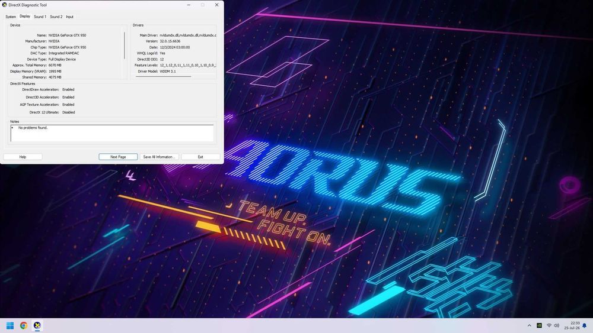Open the NVIDIA tray icon

pyautogui.click(x=539, y=325)
